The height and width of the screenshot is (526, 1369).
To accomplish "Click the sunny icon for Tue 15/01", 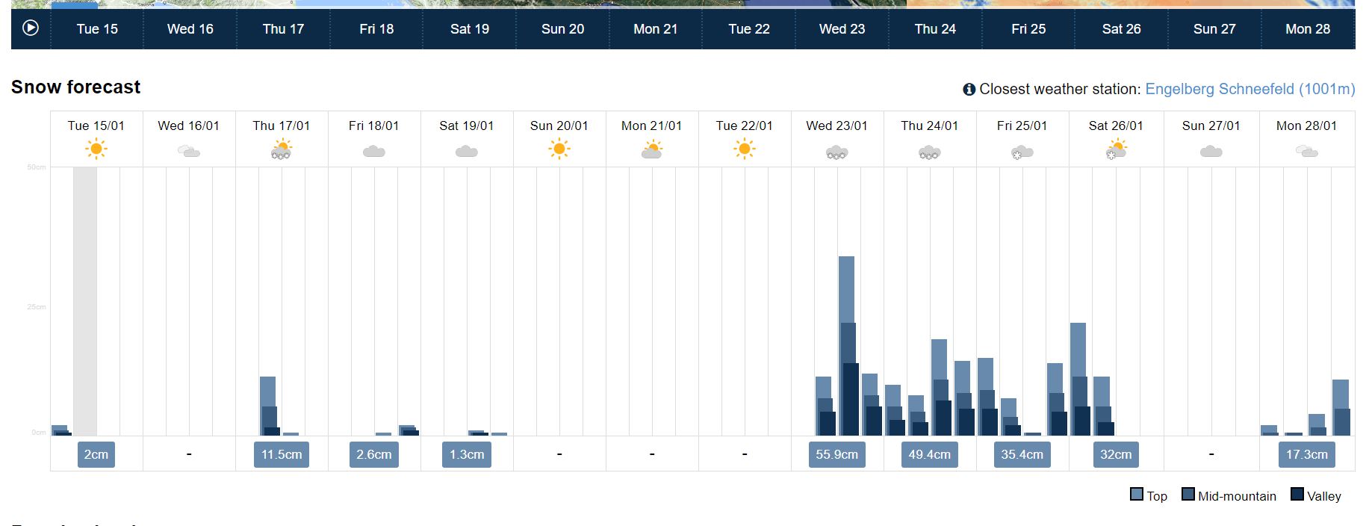I will pos(96,149).
